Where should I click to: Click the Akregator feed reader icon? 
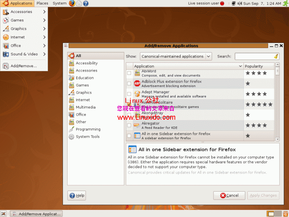tap(137, 125)
